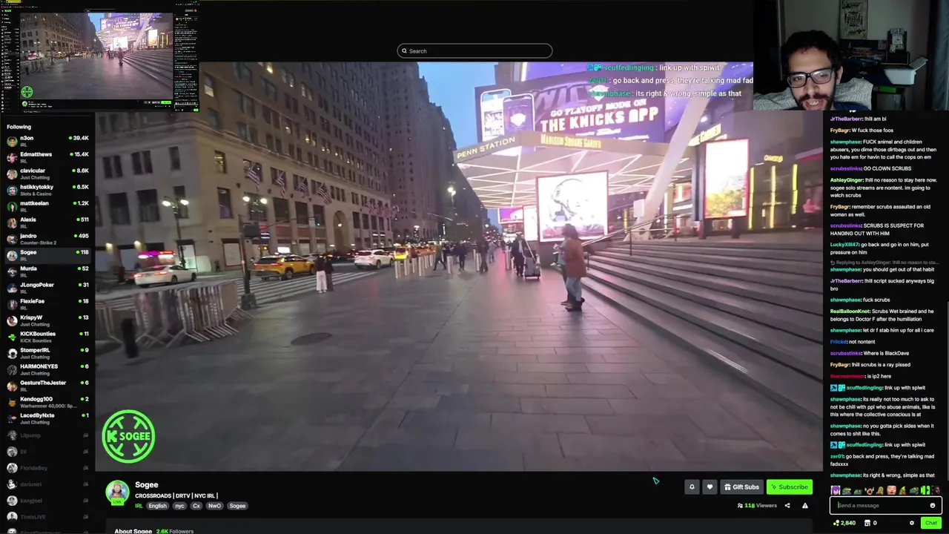Click n3on's avatar icon in sidebar

[x=12, y=141]
